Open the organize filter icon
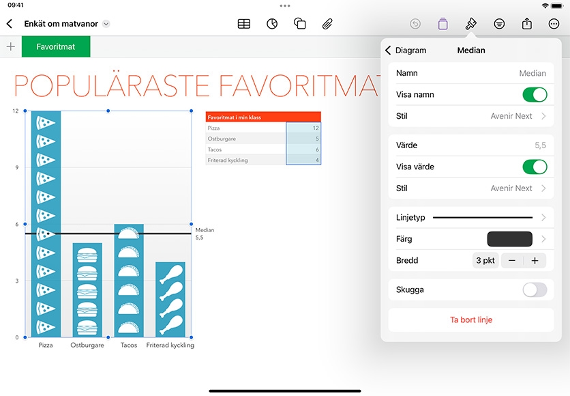This screenshot has width=570, height=396. [499, 24]
